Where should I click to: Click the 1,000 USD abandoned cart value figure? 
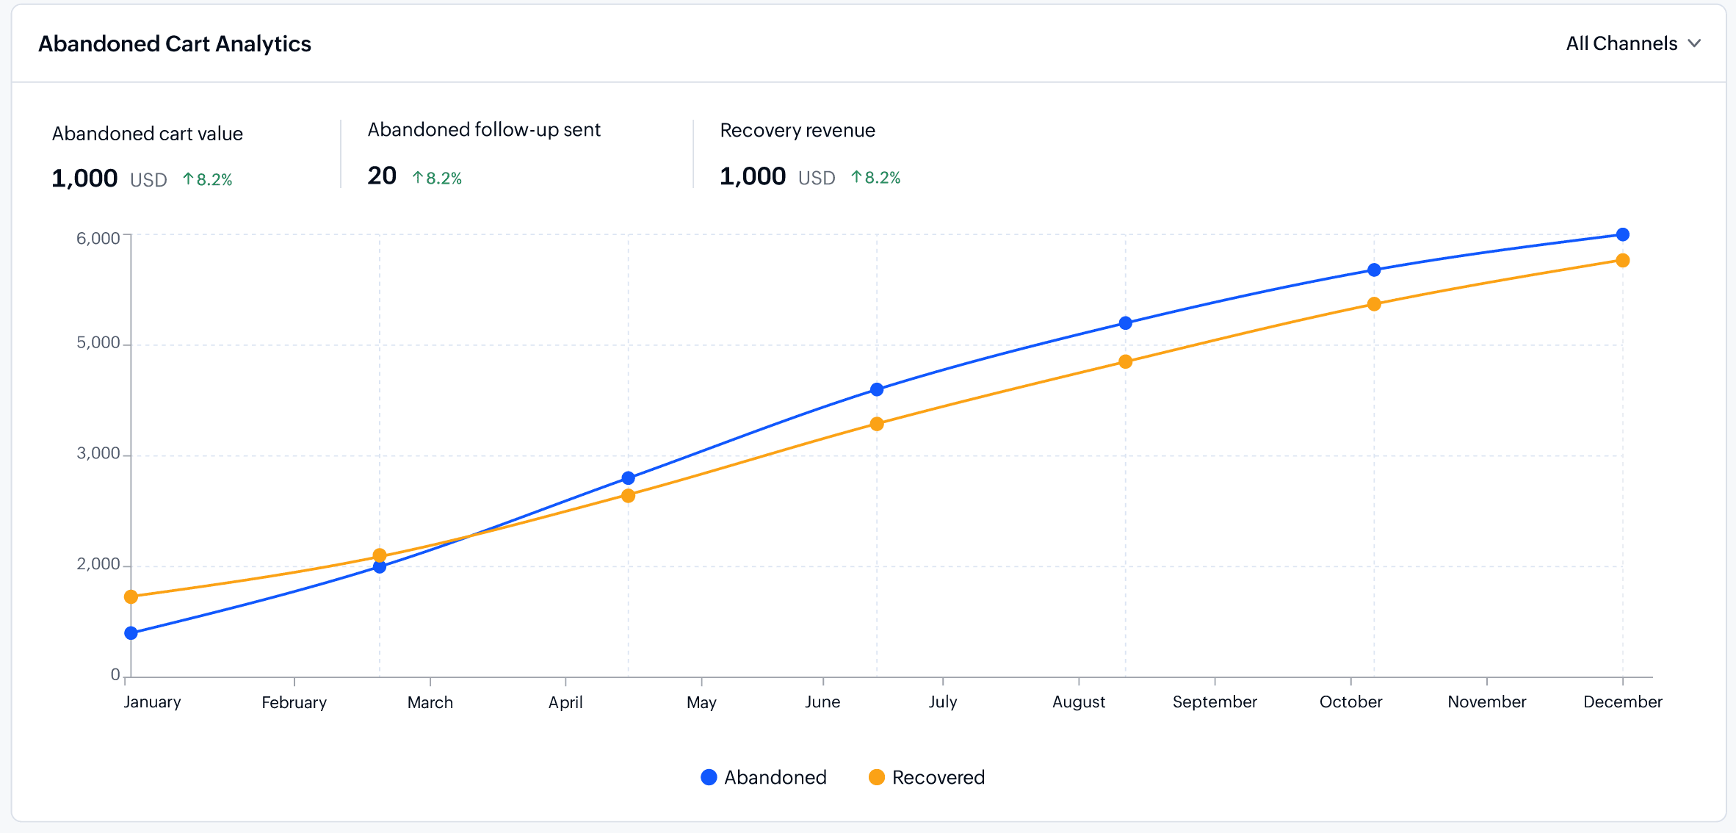point(109,178)
